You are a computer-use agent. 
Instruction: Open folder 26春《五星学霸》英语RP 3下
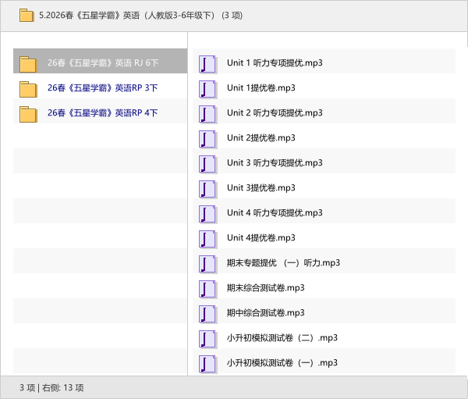click(102, 88)
